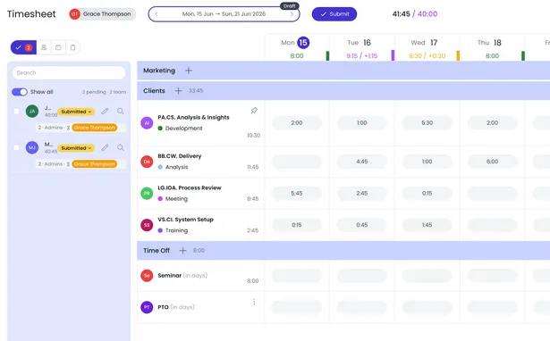Add entry to Clients section with plus
The height and width of the screenshot is (341, 550).
click(178, 91)
